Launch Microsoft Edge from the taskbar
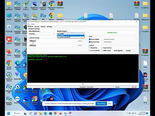The width and height of the screenshot is (155, 116). (46, 113)
